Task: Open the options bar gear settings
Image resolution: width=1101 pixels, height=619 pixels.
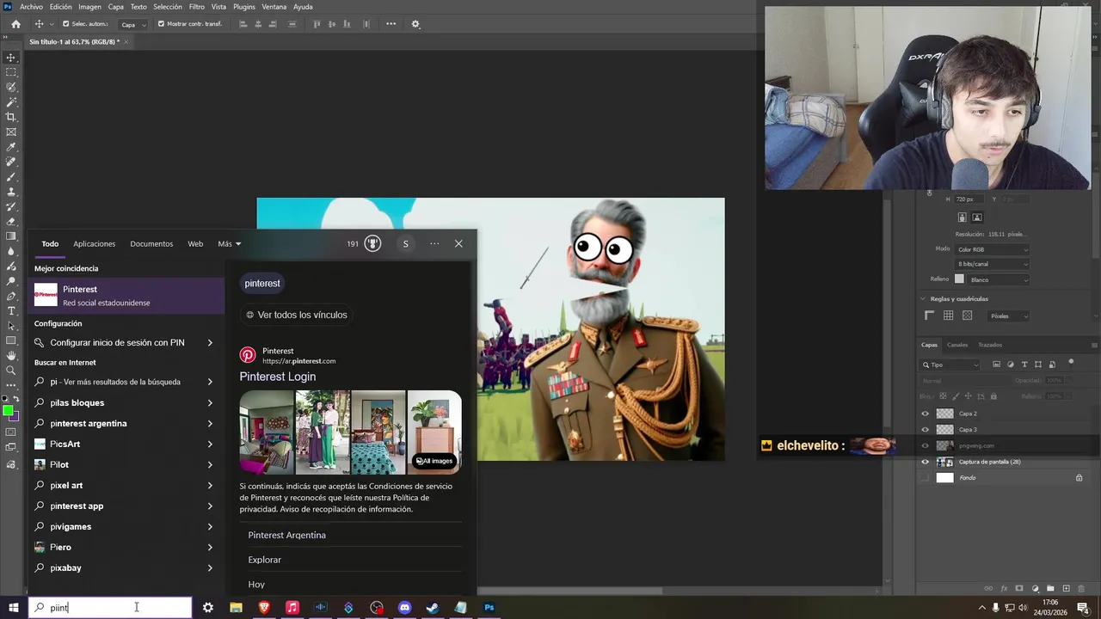Action: 415,24
